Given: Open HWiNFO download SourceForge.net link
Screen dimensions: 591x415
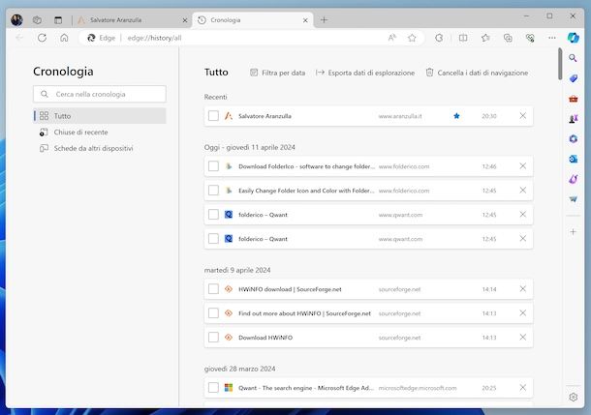Looking at the screenshot, I should tap(290, 289).
